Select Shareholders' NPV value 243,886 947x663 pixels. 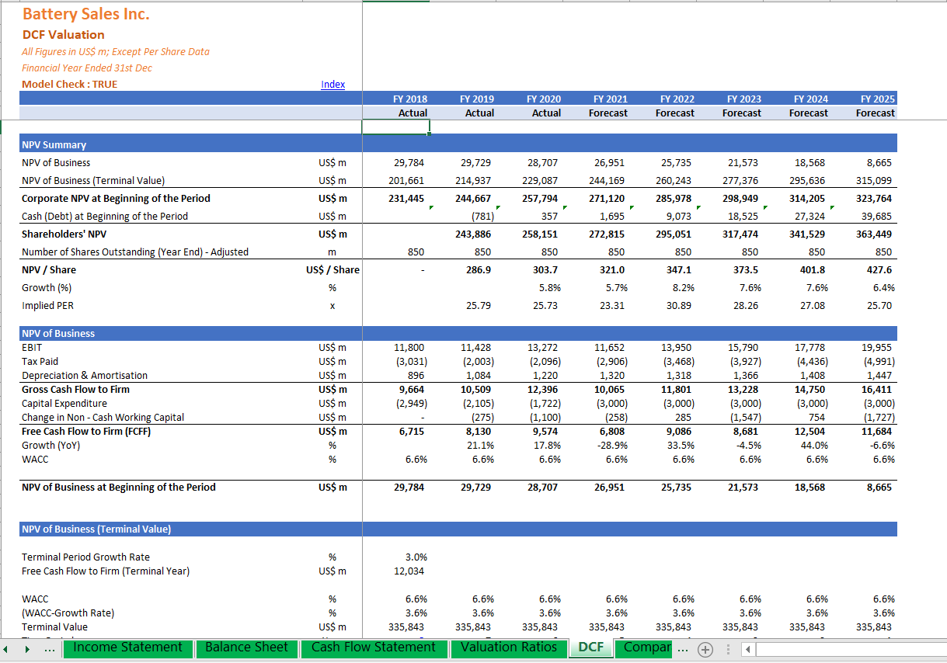(x=475, y=234)
